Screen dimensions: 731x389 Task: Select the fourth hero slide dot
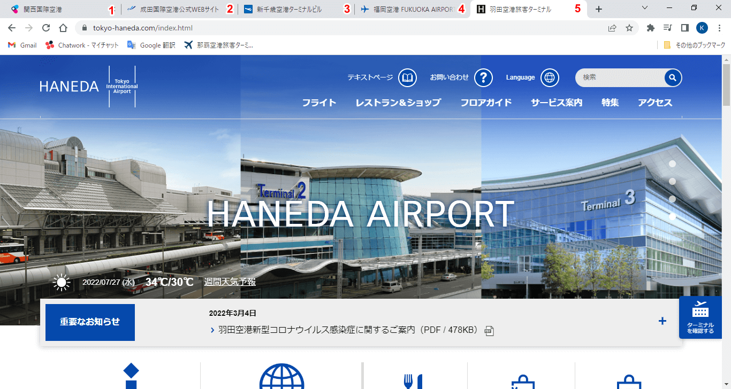673,217
